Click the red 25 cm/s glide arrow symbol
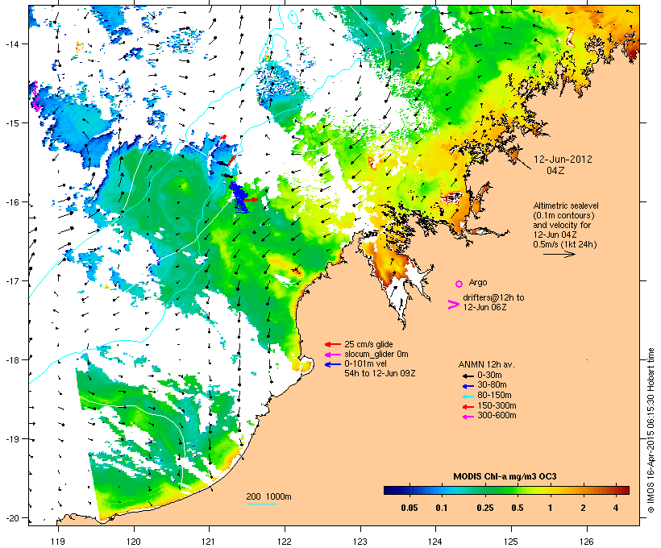 tap(333, 344)
